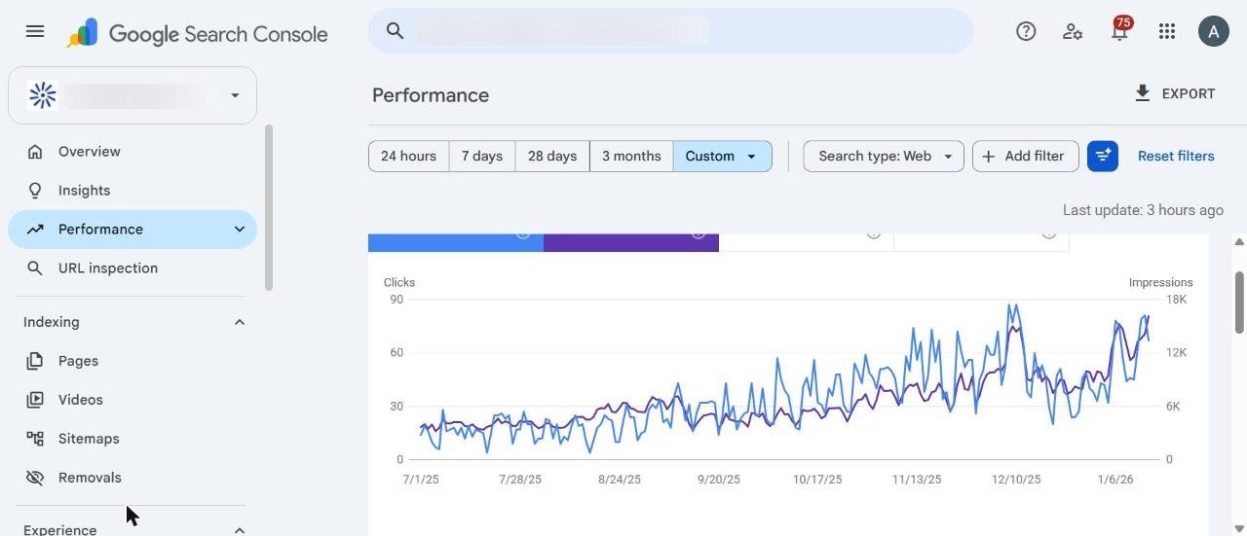Click the Last update: 3 hours ago text

pyautogui.click(x=1143, y=210)
